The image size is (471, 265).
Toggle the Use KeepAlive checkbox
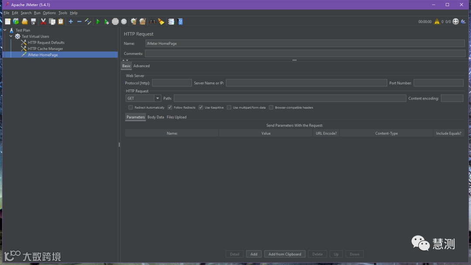201,108
